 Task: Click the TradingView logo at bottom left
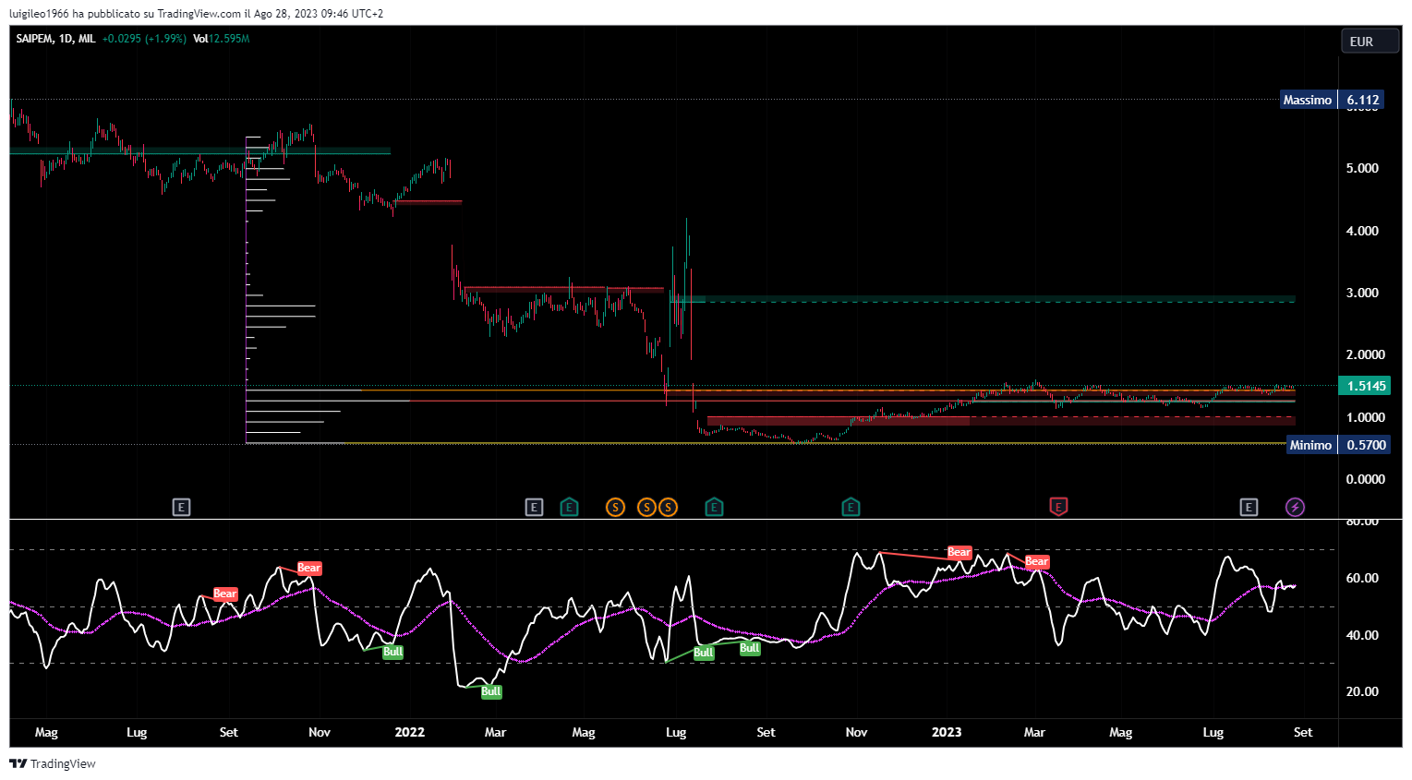(53, 763)
